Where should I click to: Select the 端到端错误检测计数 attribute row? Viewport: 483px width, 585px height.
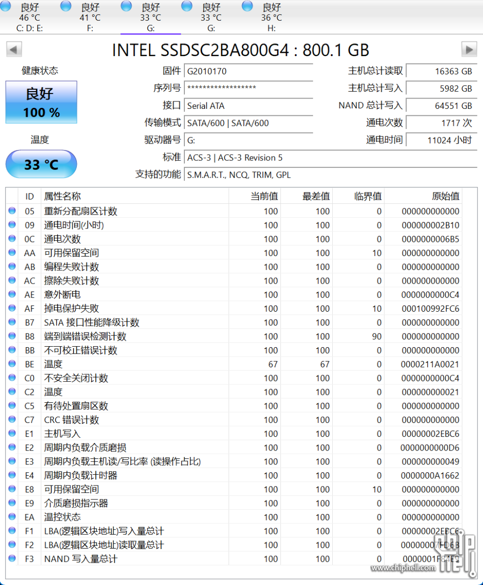point(85,336)
